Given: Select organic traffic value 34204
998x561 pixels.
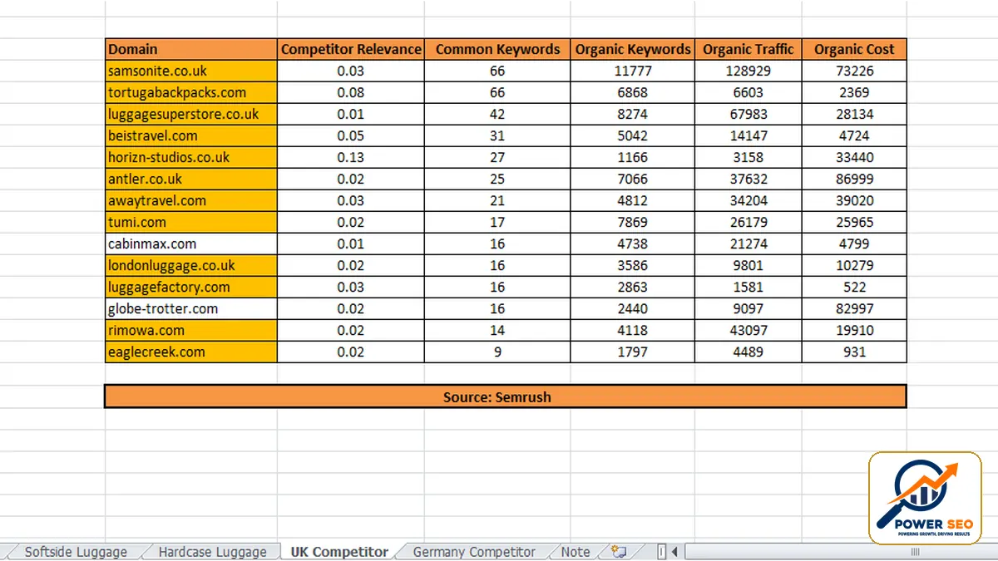Looking at the screenshot, I should (x=748, y=200).
